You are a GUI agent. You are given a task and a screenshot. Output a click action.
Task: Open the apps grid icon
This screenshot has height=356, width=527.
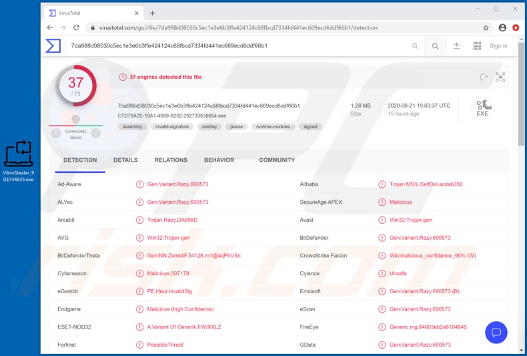coord(477,46)
